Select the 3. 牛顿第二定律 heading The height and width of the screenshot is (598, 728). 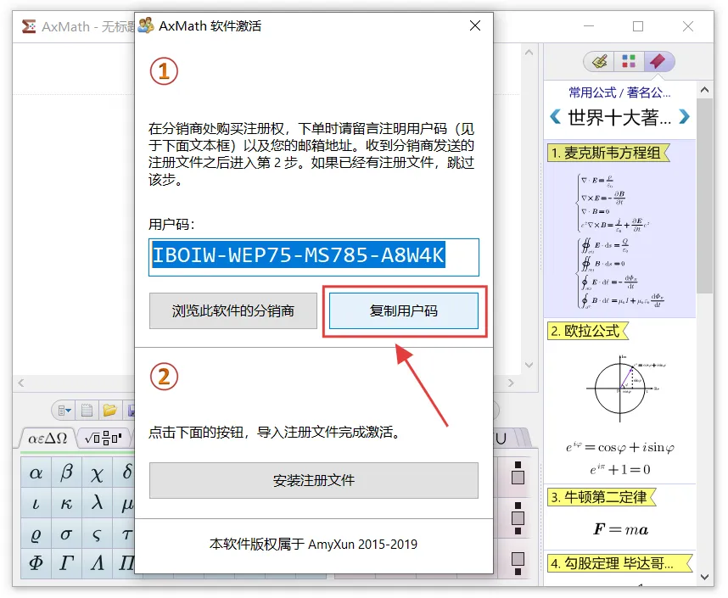click(x=602, y=497)
